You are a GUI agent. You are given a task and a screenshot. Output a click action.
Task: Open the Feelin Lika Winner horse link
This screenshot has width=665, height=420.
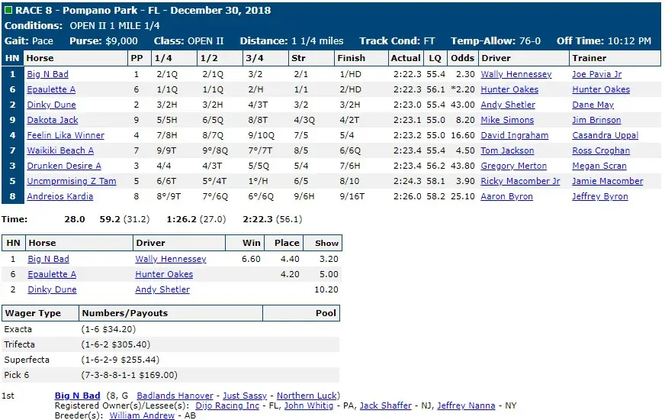(x=66, y=135)
